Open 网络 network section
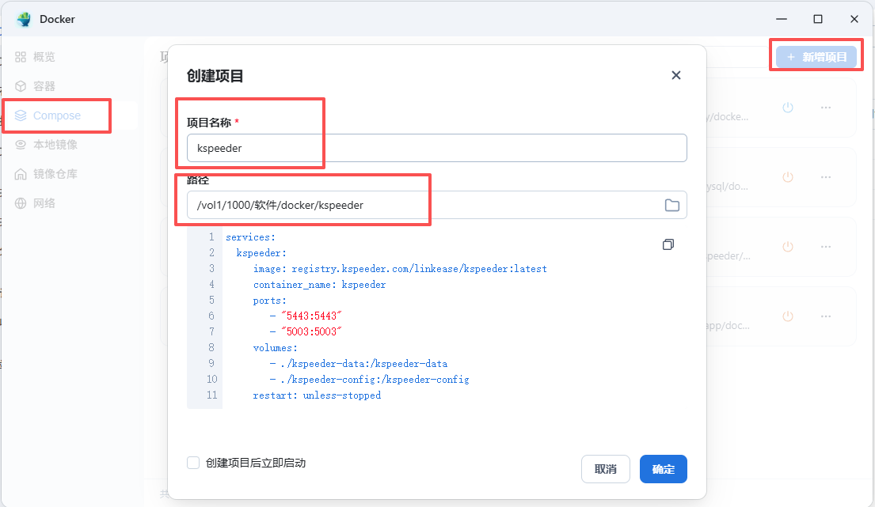The image size is (875, 507). (x=44, y=203)
